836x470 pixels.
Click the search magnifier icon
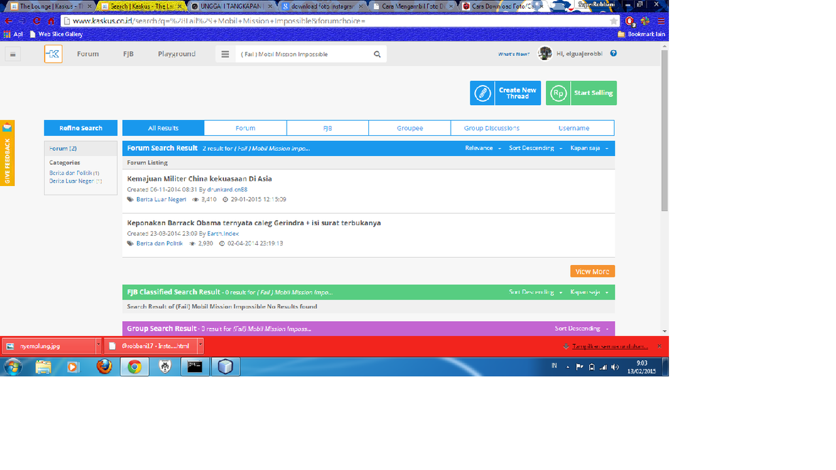[x=377, y=54]
